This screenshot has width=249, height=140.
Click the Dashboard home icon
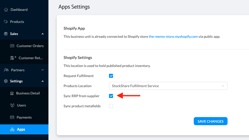6,10
